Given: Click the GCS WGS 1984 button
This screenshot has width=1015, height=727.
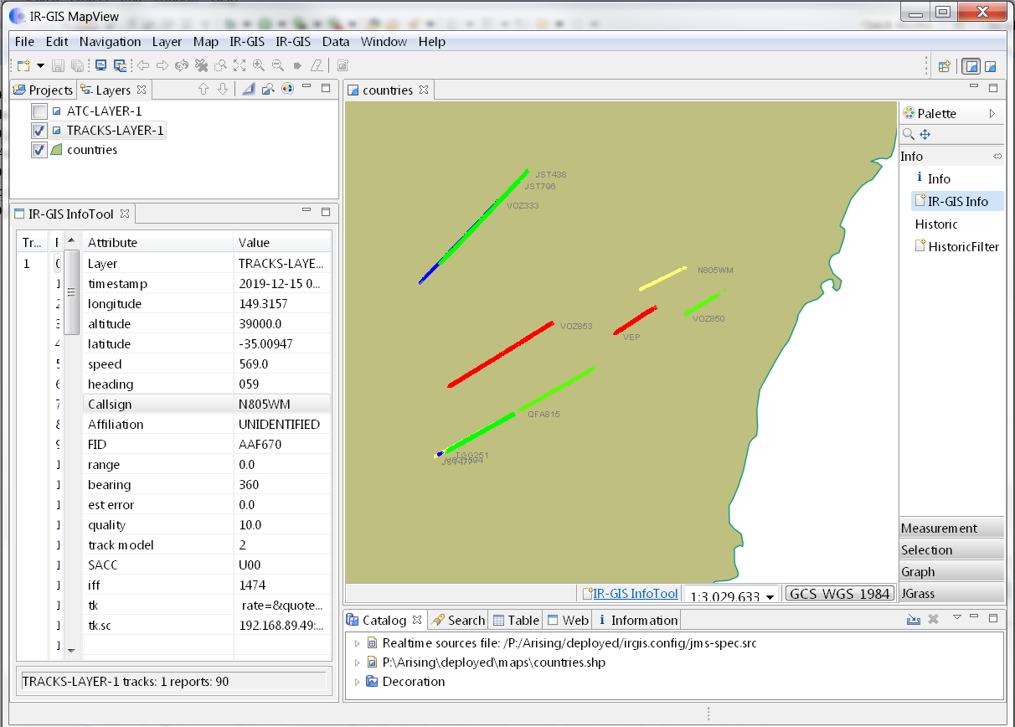Looking at the screenshot, I should (840, 594).
